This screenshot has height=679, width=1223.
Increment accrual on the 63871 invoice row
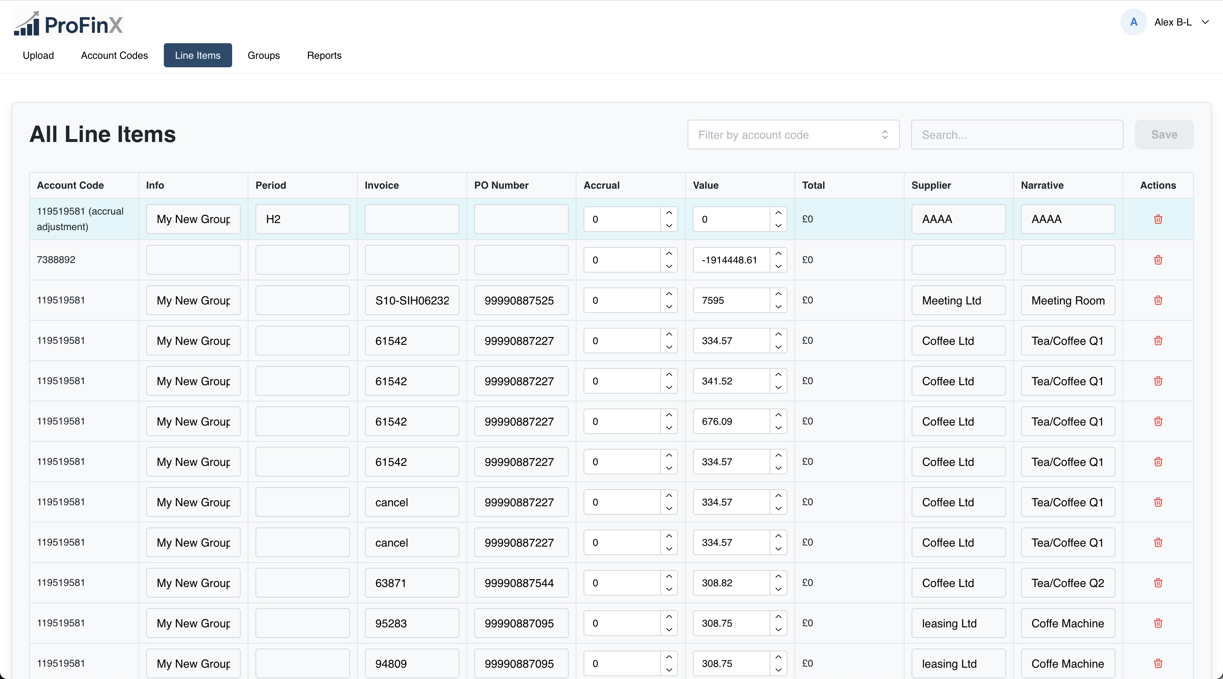(x=669, y=577)
